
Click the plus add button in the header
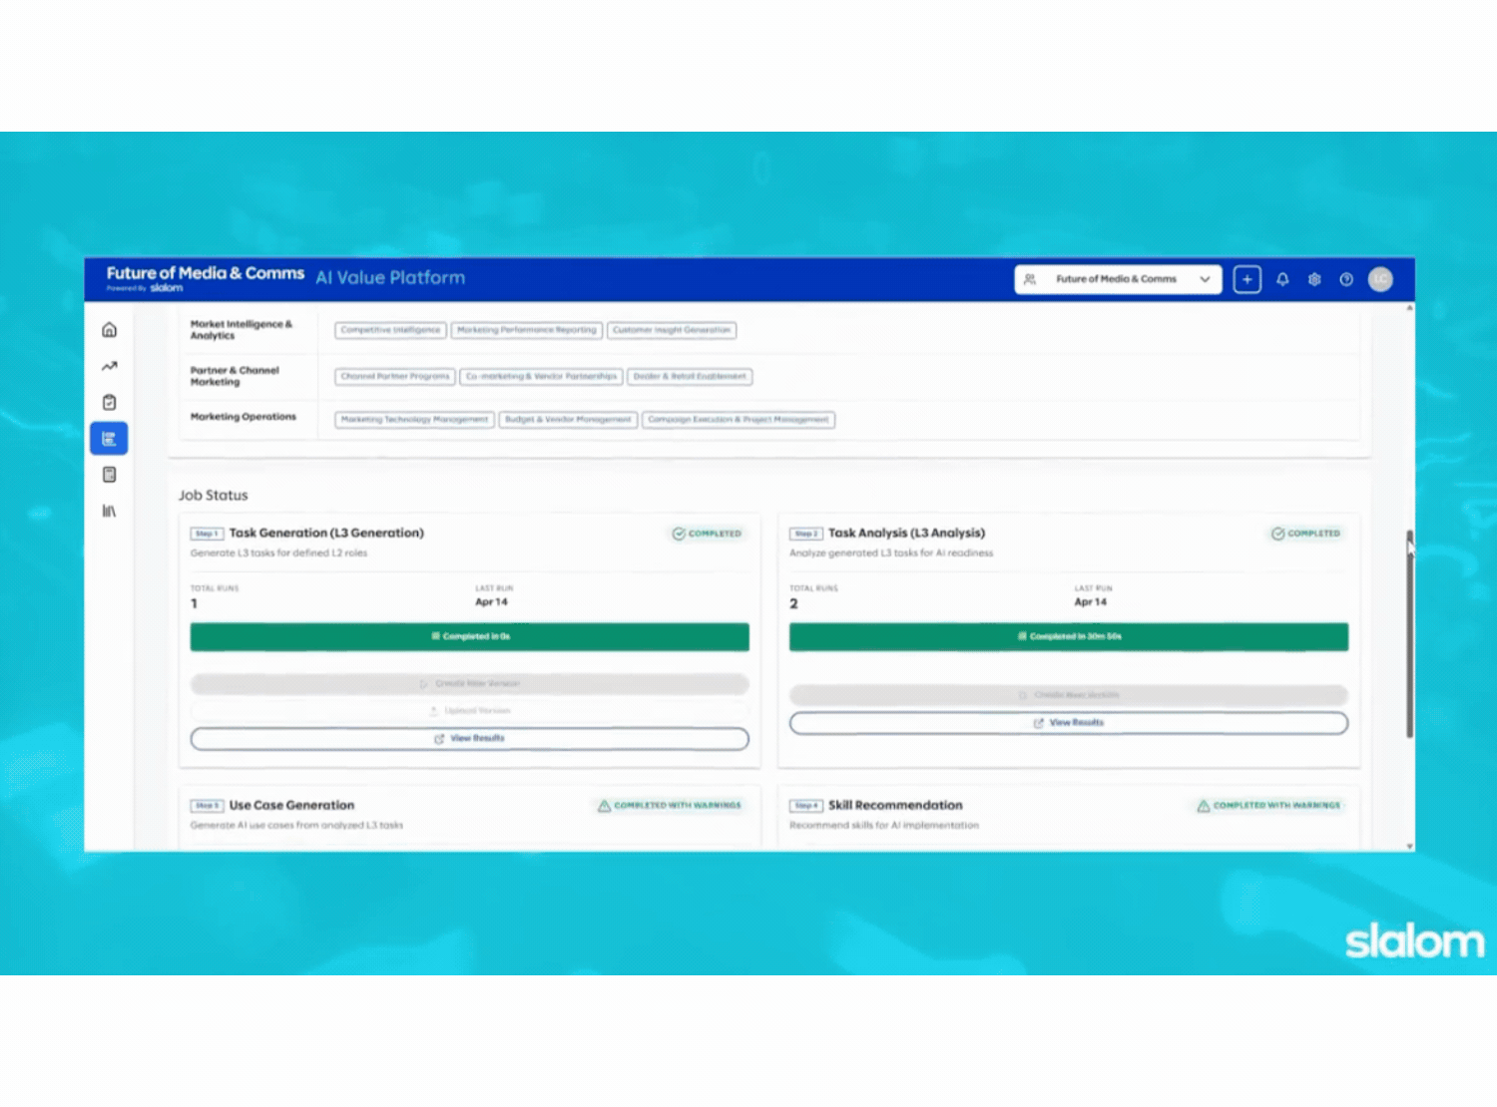(x=1247, y=279)
